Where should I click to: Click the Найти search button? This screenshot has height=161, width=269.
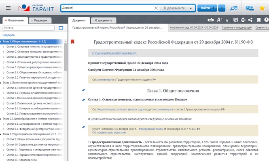207,8
